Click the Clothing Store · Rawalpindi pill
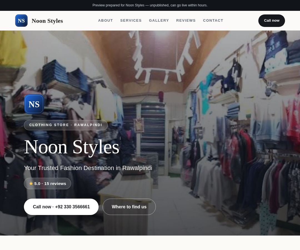This screenshot has height=250, width=300. pyautogui.click(x=66, y=125)
